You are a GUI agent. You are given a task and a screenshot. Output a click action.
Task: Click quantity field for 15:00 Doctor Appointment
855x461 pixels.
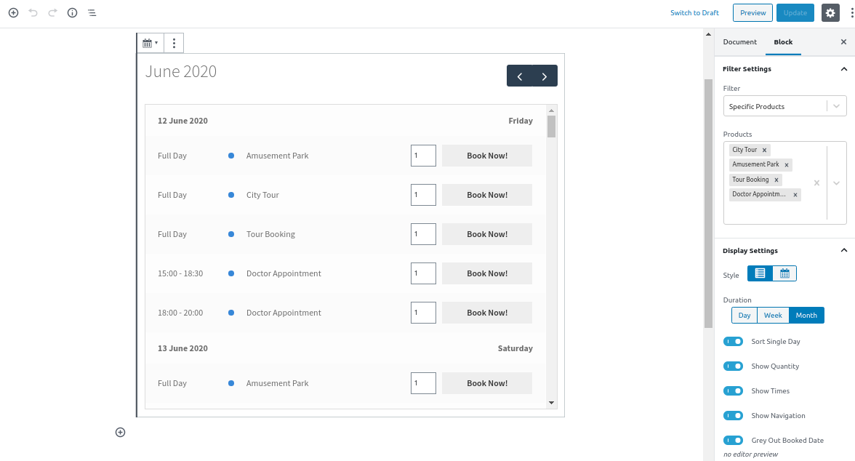[423, 273]
